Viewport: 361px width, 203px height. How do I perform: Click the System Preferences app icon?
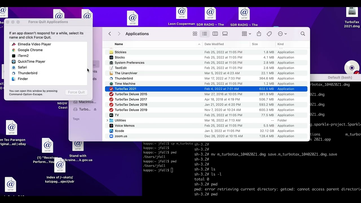111,63
